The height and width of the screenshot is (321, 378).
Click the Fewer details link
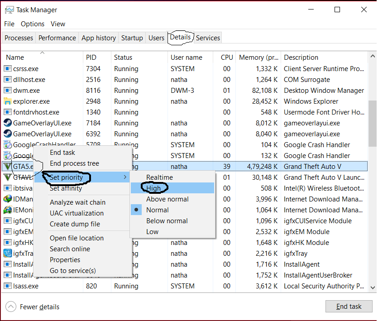[x=39, y=307]
